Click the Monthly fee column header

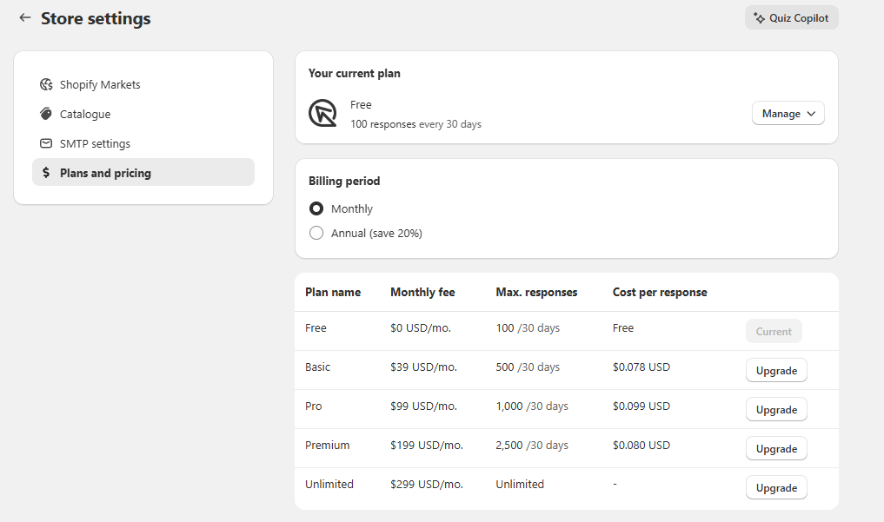coord(422,292)
